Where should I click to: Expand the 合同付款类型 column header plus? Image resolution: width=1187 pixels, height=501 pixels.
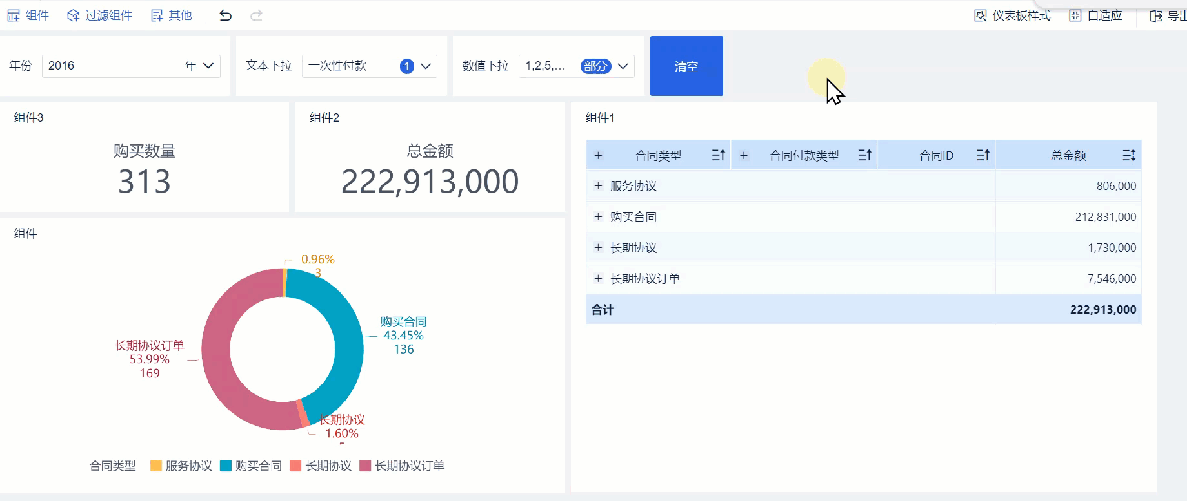[744, 155]
